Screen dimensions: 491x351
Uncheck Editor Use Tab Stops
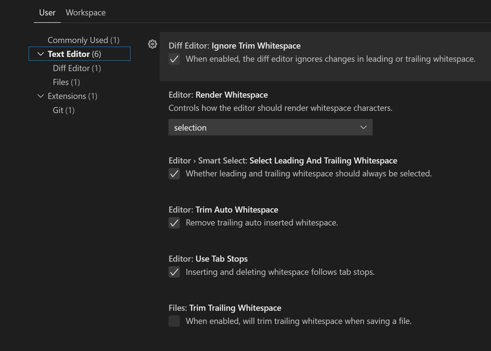174,272
